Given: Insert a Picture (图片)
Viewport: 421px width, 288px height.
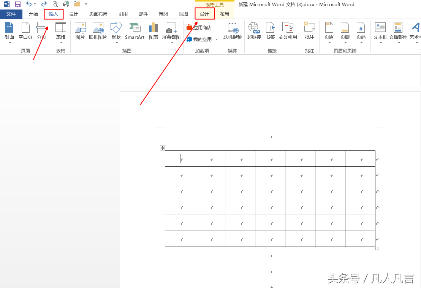Looking at the screenshot, I should (x=80, y=31).
